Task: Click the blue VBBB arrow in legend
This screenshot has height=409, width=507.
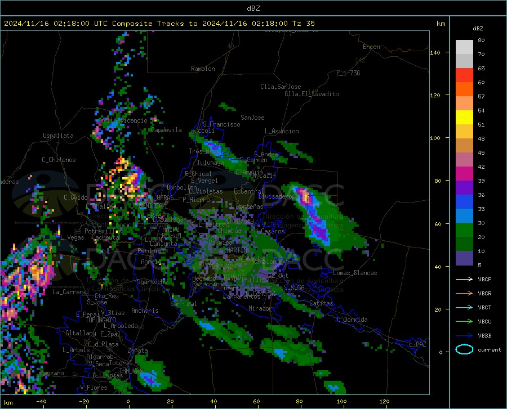Action: pyautogui.click(x=464, y=336)
